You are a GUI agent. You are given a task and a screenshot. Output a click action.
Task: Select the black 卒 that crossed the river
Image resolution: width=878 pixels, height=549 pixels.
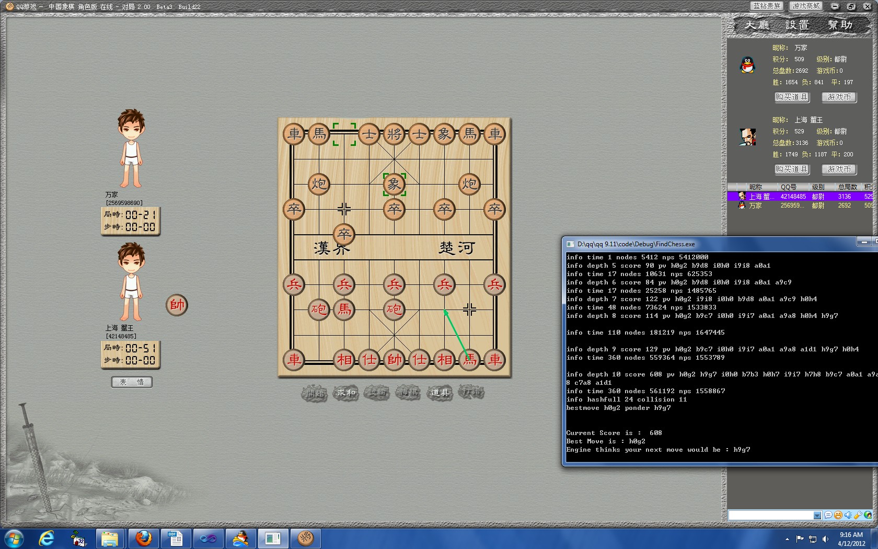pos(344,234)
